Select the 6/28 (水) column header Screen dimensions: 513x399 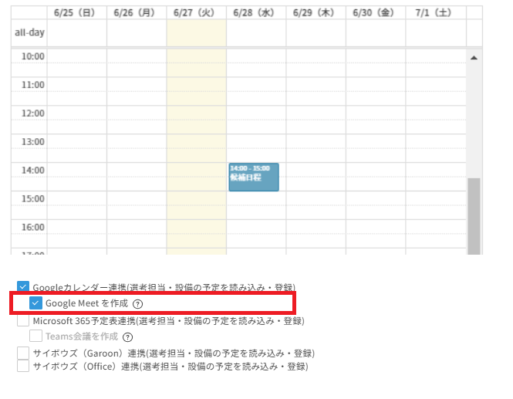tap(255, 13)
